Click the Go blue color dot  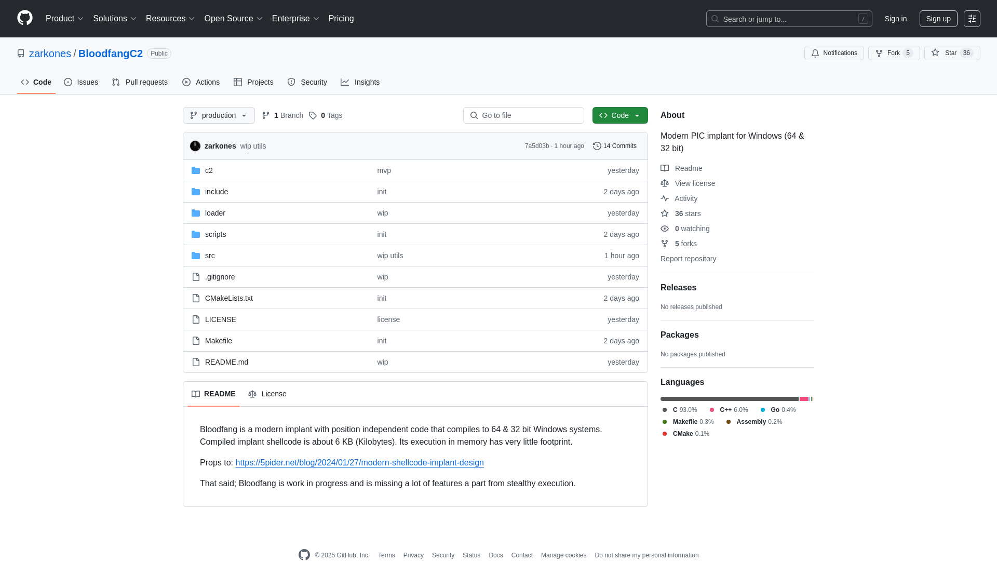tap(762, 410)
